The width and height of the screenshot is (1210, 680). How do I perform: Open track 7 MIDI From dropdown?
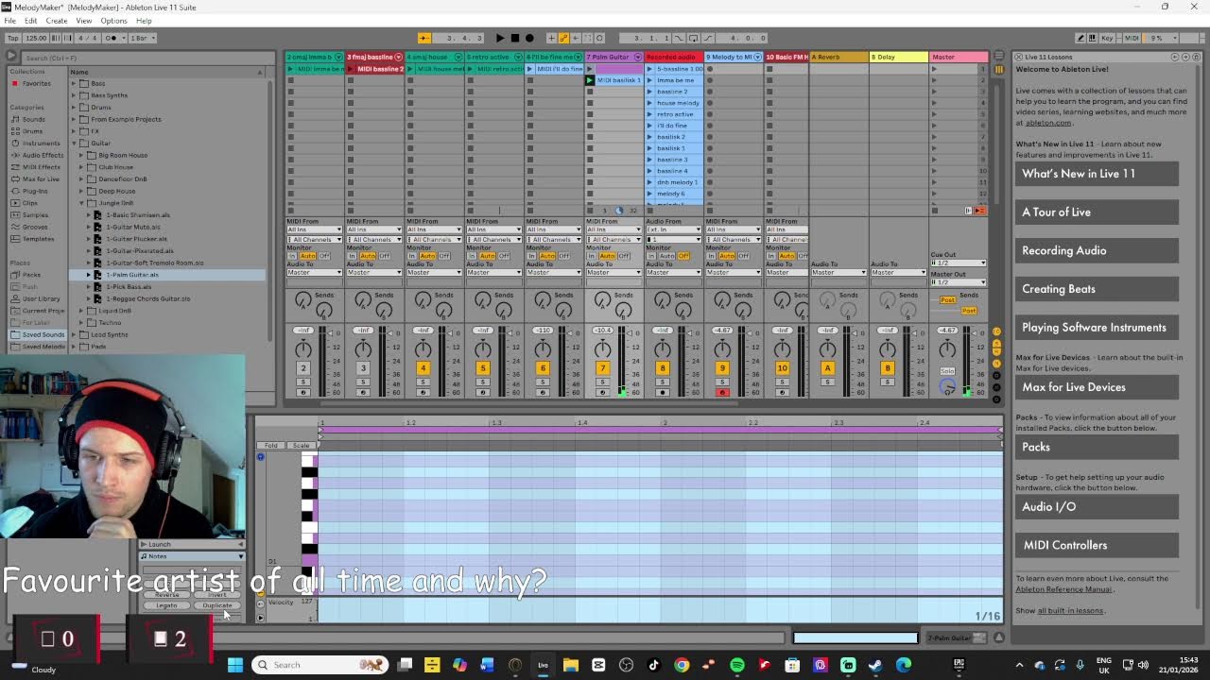(x=614, y=229)
